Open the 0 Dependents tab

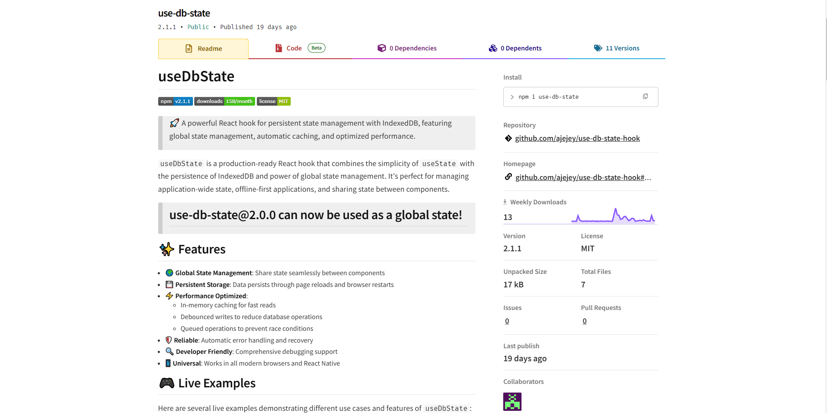tap(515, 48)
